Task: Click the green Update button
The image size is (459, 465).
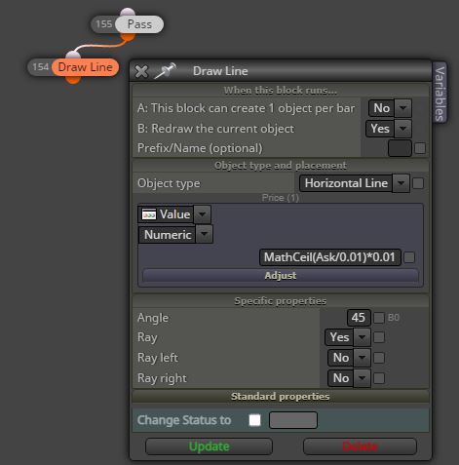Action: pyautogui.click(x=209, y=446)
